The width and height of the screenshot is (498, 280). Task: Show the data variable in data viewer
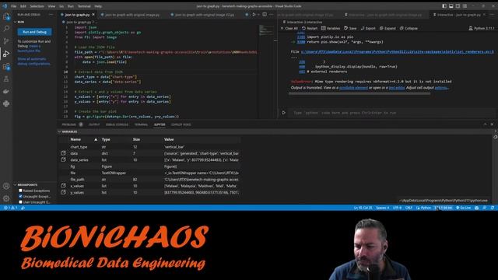(64, 153)
